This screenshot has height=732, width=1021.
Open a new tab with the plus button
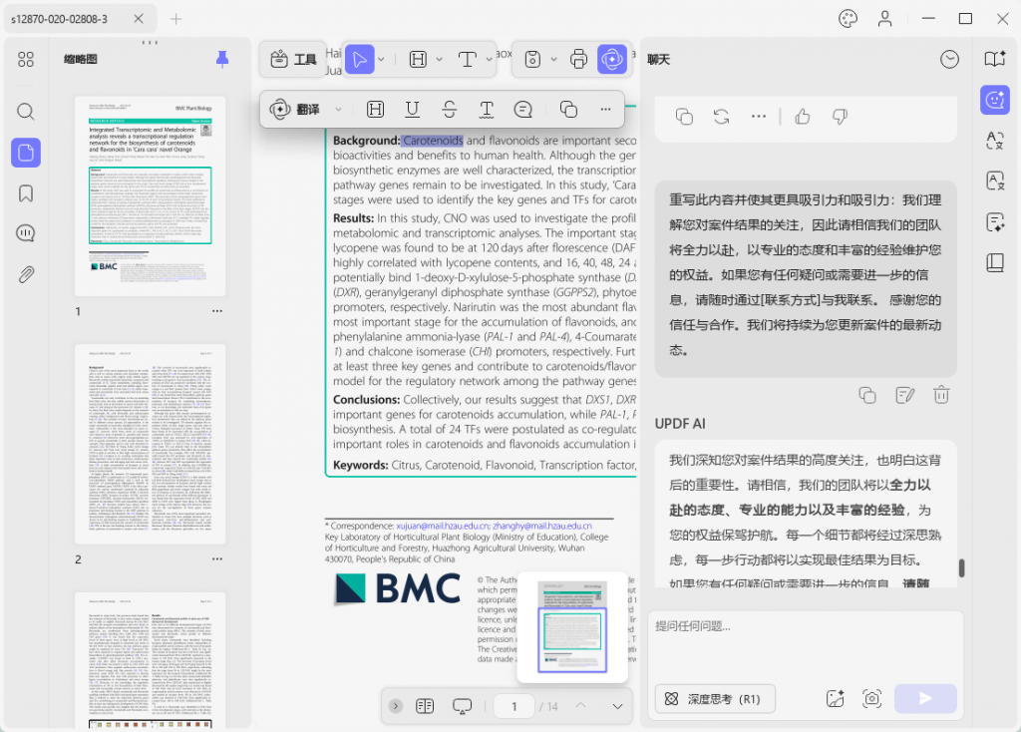175,19
